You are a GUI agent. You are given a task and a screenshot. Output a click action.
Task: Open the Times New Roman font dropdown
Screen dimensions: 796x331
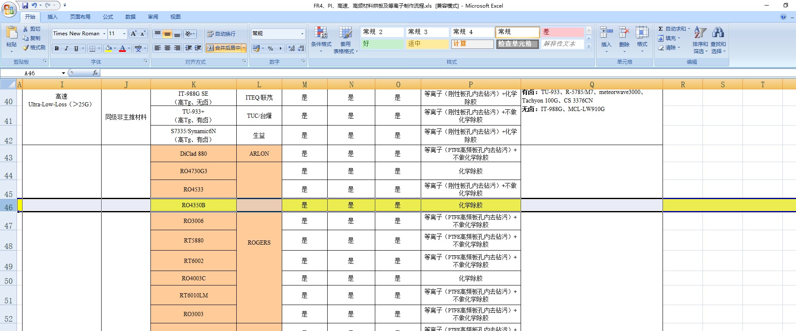tap(104, 34)
